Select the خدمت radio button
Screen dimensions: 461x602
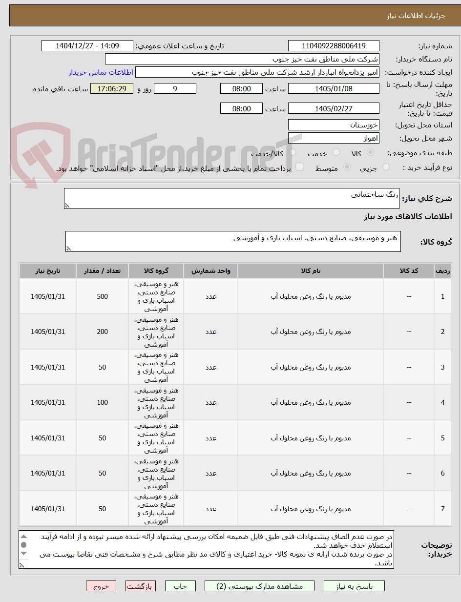tap(336, 153)
